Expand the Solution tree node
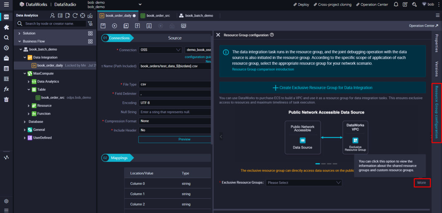Screen dimensions: 442x213 coord(20,33)
